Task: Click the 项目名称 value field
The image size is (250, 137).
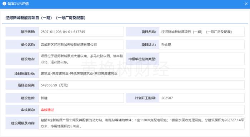Action: tap(202, 32)
